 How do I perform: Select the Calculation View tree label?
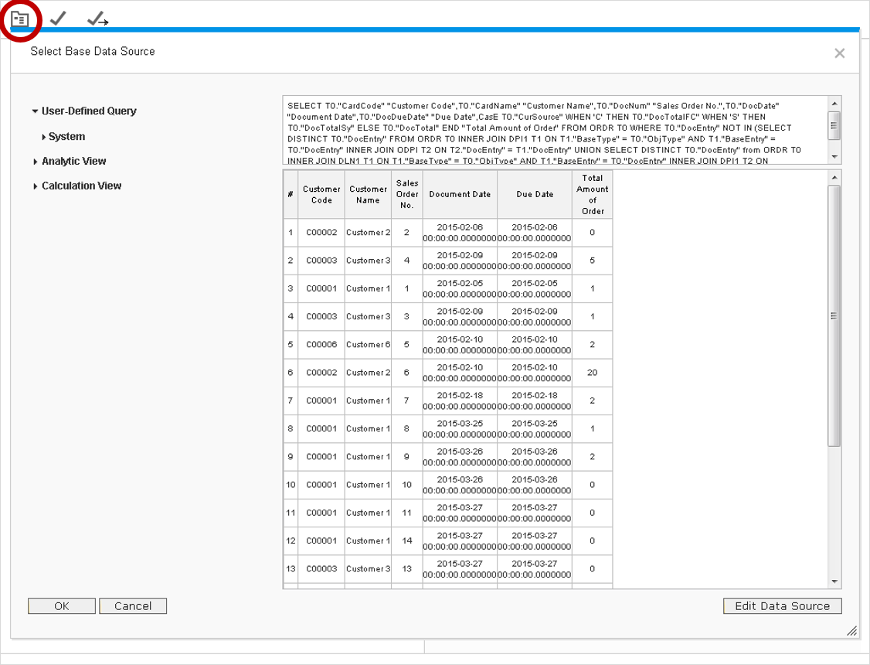pos(81,186)
